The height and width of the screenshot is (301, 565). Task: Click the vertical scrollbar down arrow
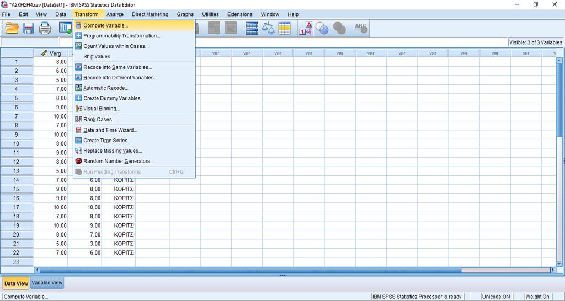coord(559,264)
